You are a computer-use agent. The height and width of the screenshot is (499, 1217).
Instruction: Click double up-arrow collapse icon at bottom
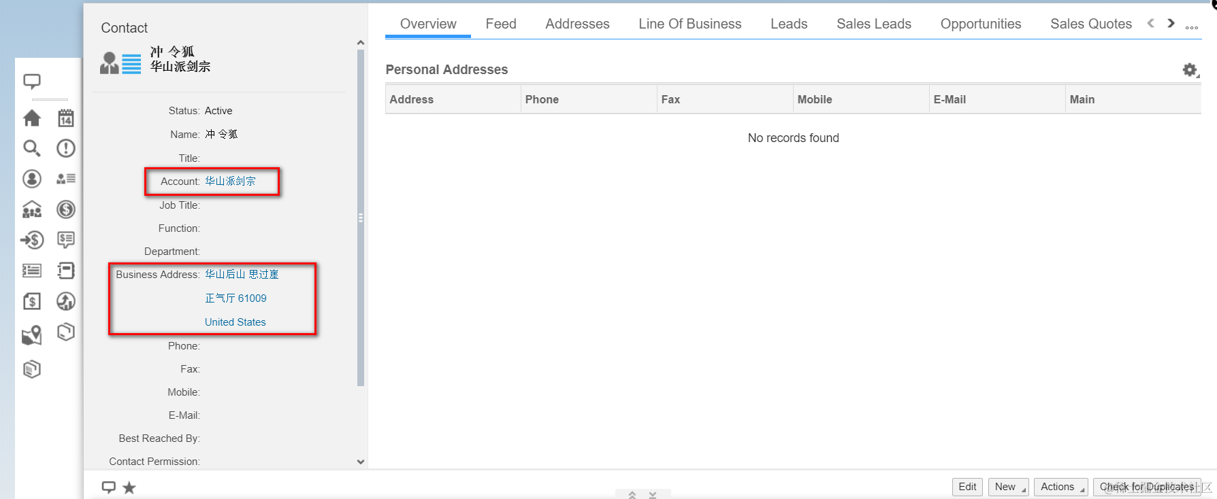(632, 495)
